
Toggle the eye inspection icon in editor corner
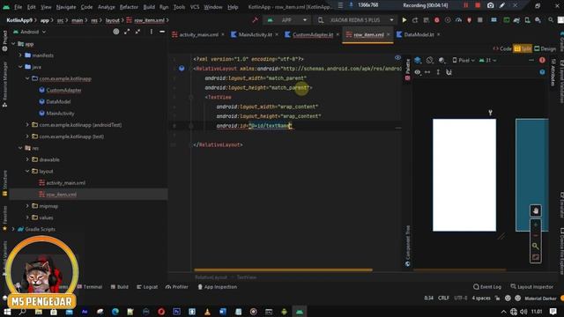pyautogui.click(x=397, y=57)
